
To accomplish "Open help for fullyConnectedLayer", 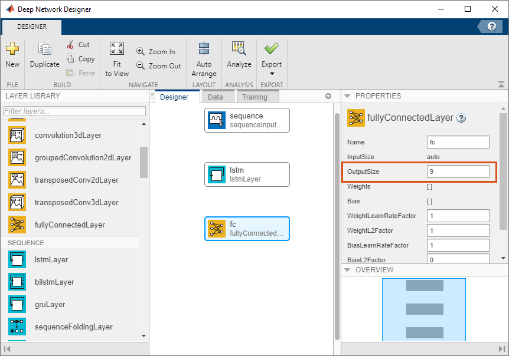I will click(x=461, y=117).
